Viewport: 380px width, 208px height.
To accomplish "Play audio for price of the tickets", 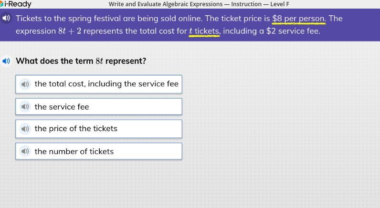I will [x=25, y=129].
